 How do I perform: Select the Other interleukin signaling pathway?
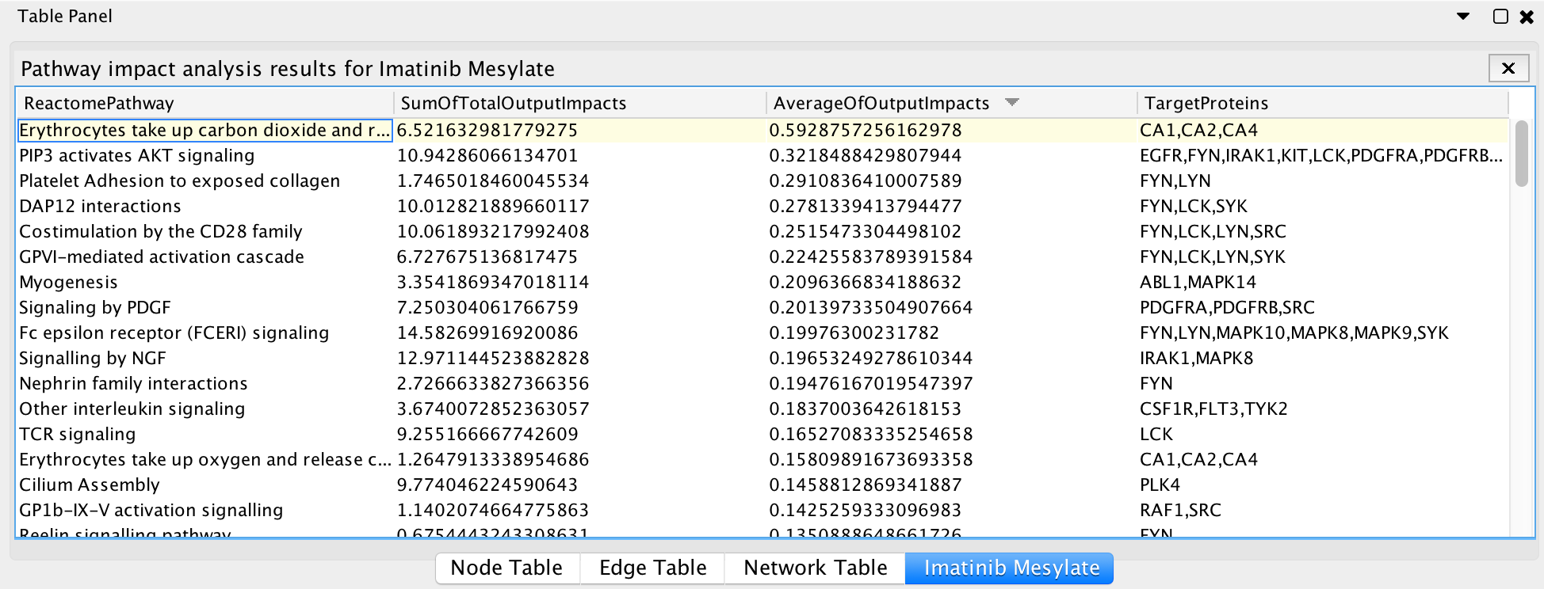pyautogui.click(x=132, y=409)
